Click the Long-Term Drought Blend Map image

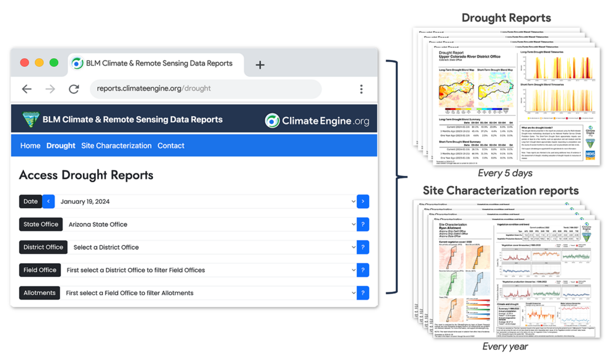pyautogui.click(x=456, y=90)
